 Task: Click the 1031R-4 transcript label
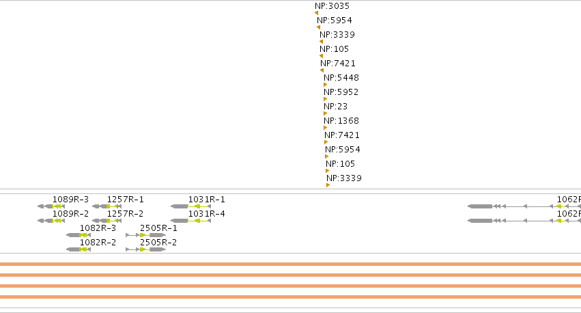[x=207, y=214]
